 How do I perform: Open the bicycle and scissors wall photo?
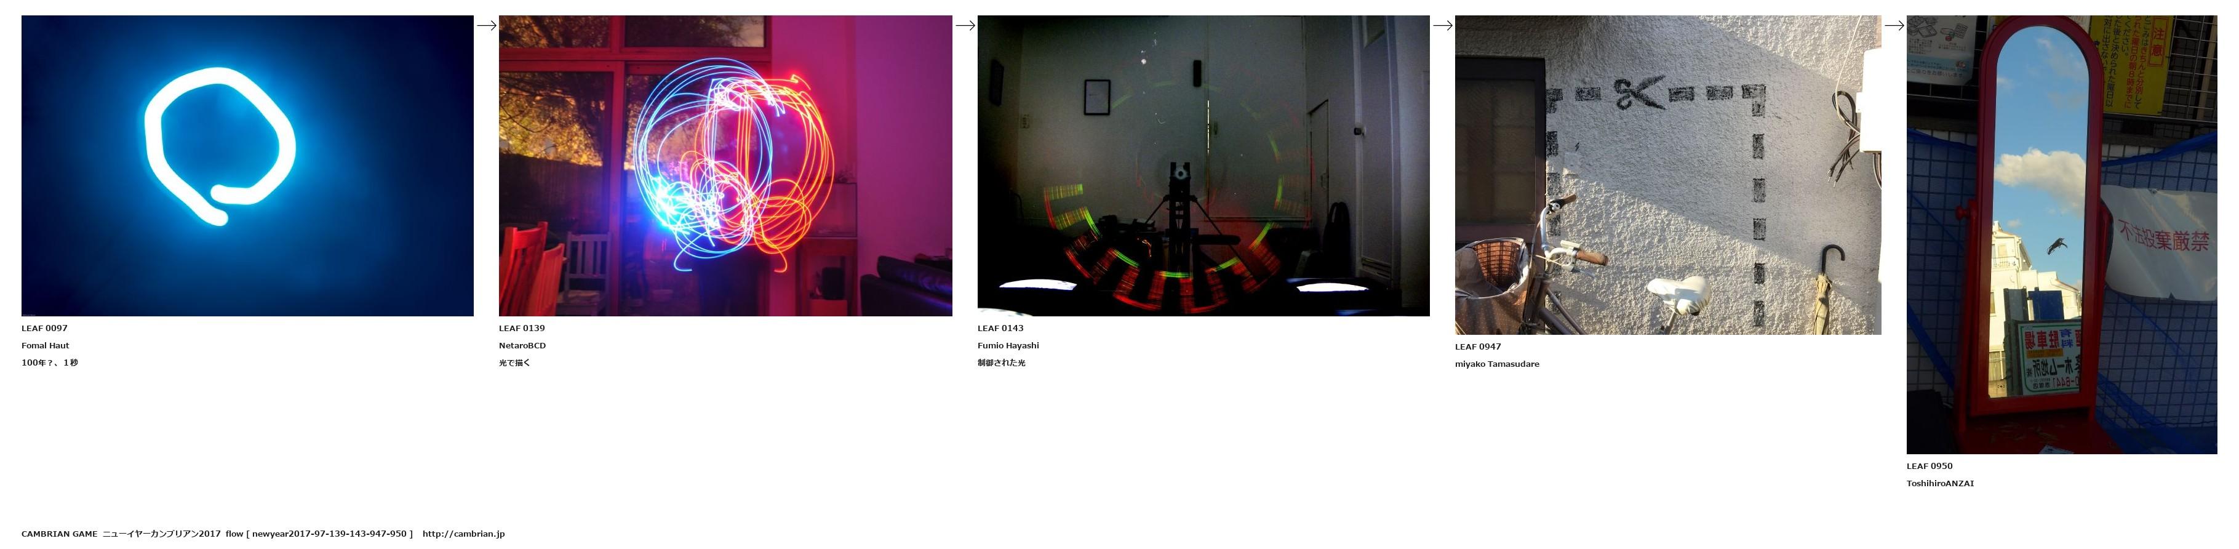(1667, 174)
